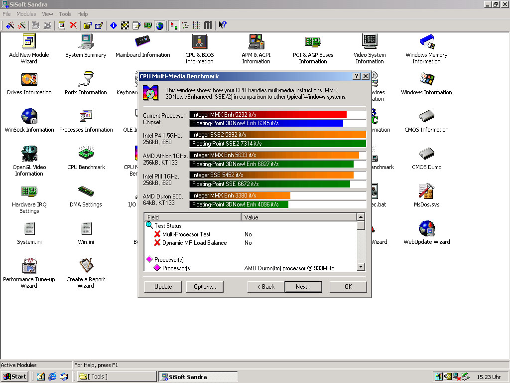Switch to the details view toolbar button
The image size is (510, 383).
(x=208, y=25)
